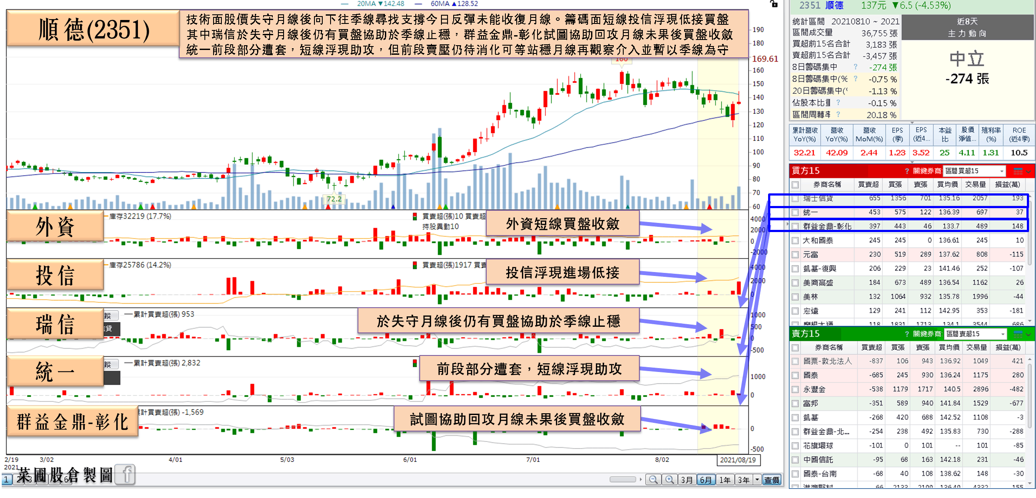The width and height of the screenshot is (1036, 498).
Task: Select the 3月 period tab
Action: click(x=687, y=480)
